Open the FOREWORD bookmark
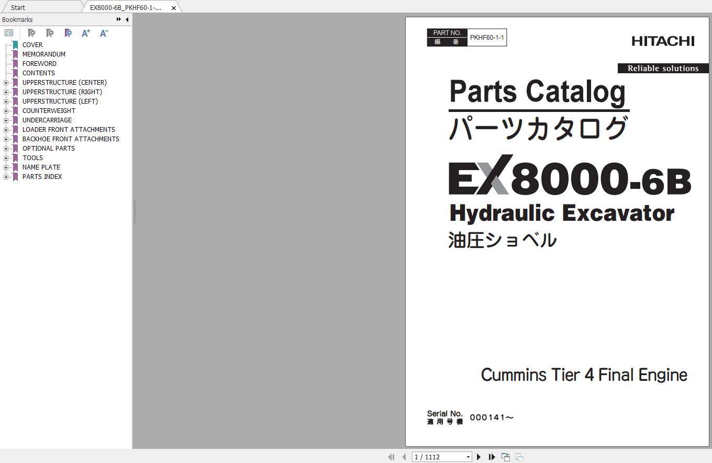Screen dimensions: 712x463 (x=39, y=64)
